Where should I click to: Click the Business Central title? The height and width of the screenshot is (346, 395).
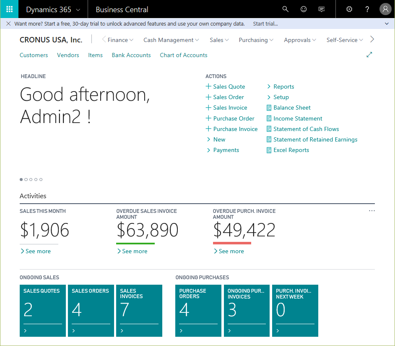pos(122,10)
